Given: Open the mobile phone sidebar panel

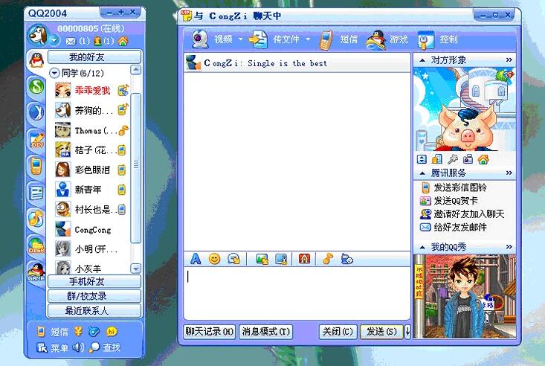Looking at the screenshot, I should pyautogui.click(x=36, y=166).
